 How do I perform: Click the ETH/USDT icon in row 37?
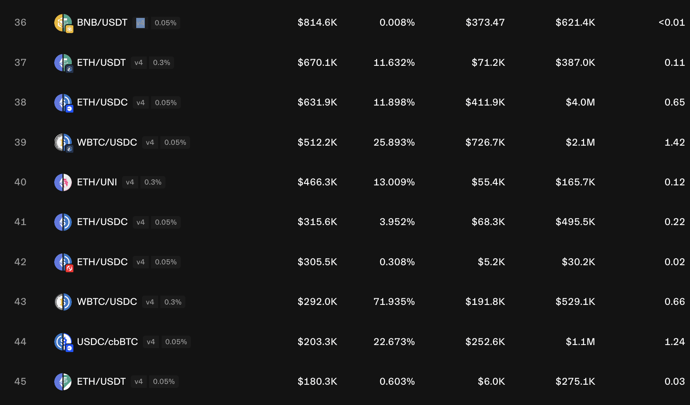[63, 63]
